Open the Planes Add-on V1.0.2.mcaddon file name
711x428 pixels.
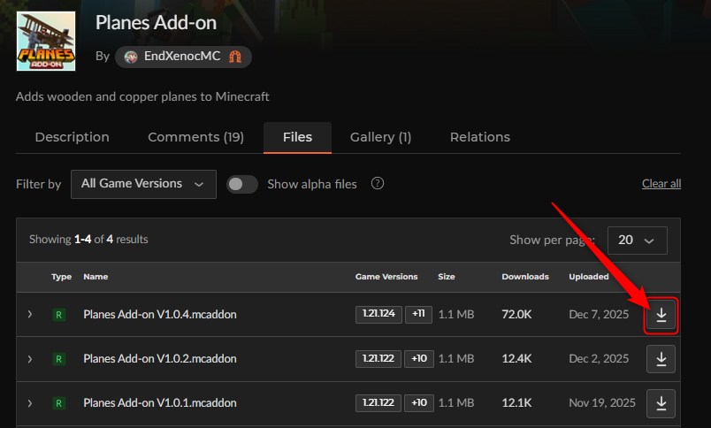pyautogui.click(x=159, y=359)
